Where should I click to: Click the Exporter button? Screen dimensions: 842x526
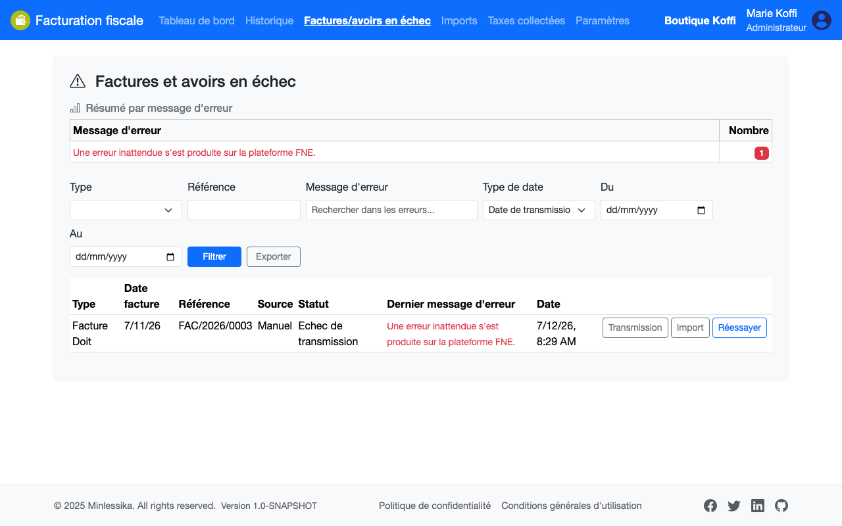pyautogui.click(x=274, y=256)
